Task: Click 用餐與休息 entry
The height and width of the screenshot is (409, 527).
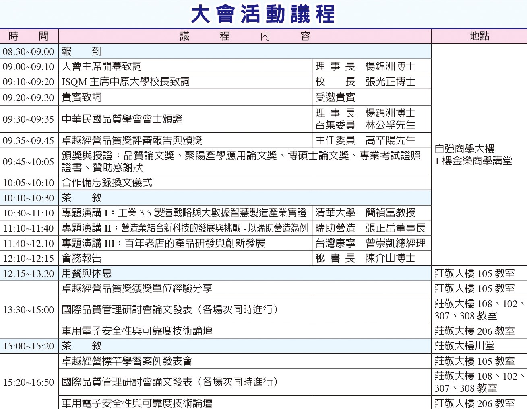Action: pos(87,273)
